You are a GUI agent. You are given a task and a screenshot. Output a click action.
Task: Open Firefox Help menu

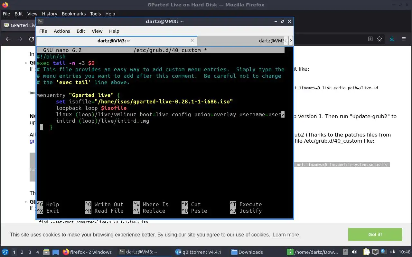(x=110, y=14)
